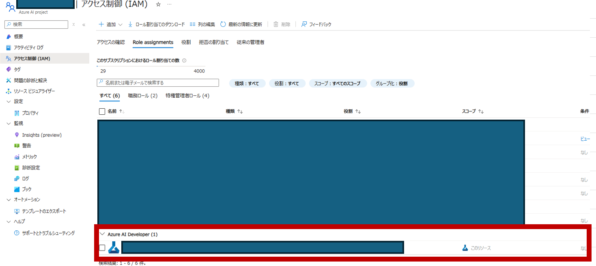Click the flask icon beside このリソース
596x266 pixels.
tap(465, 248)
